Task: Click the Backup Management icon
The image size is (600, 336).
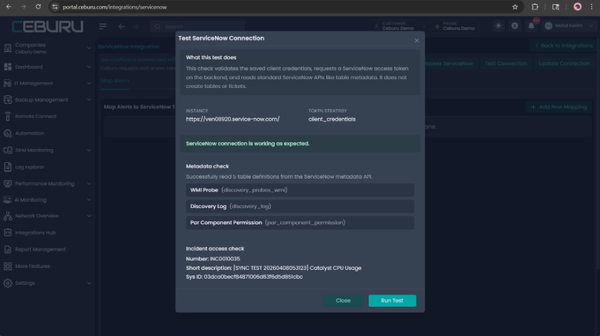Action: pyautogui.click(x=8, y=100)
